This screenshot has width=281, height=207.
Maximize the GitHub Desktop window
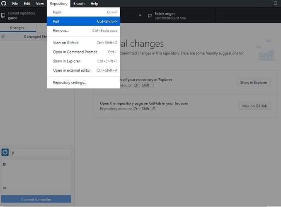(276, 3)
